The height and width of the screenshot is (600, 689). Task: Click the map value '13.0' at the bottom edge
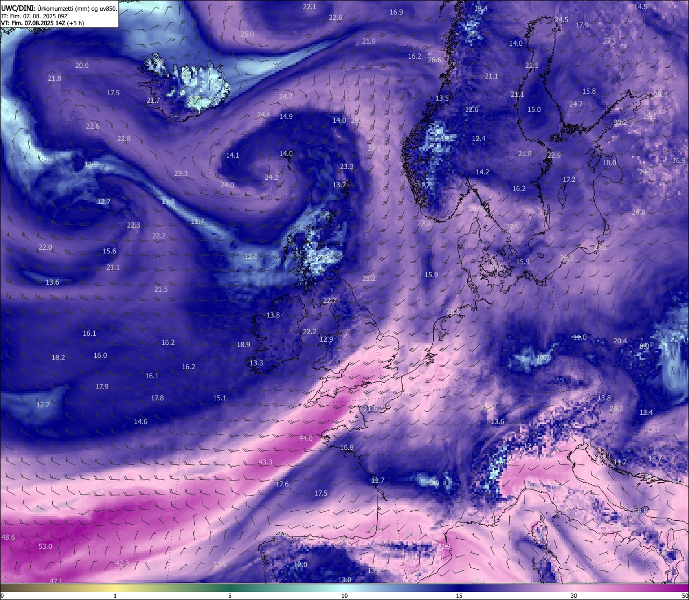coord(344,580)
